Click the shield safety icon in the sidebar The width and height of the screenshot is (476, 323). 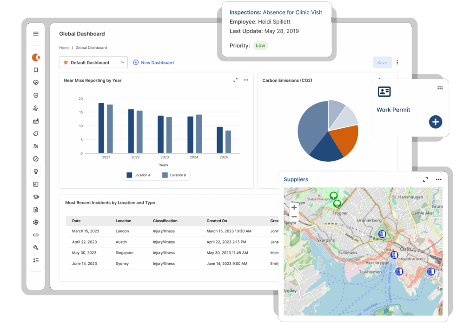pyautogui.click(x=36, y=95)
